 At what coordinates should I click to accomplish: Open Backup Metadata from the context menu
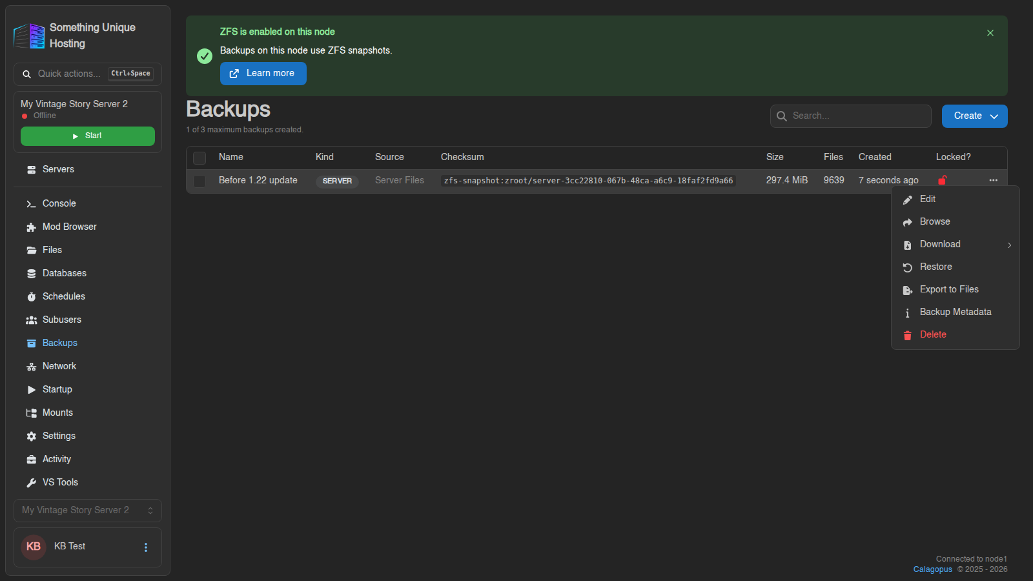[x=956, y=312]
